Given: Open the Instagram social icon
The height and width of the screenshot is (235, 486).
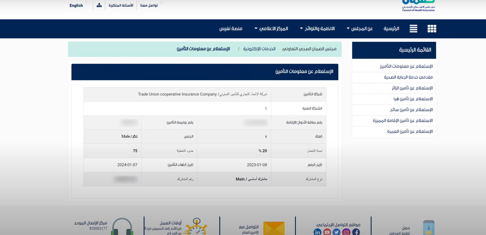Looking at the screenshot, I should coord(346,232).
